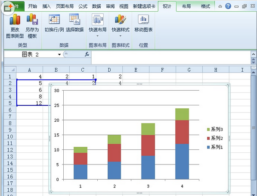Select the red segment of bar 3
This screenshot has height=196, width=257.
148,145
